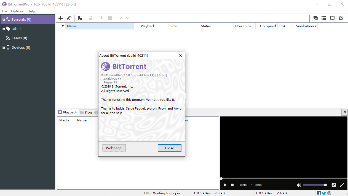Expand the Labels tree node
Screen dimensions: 348x196
[4, 29]
